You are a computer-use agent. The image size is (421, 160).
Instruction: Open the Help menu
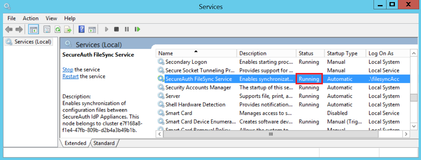tap(70, 18)
